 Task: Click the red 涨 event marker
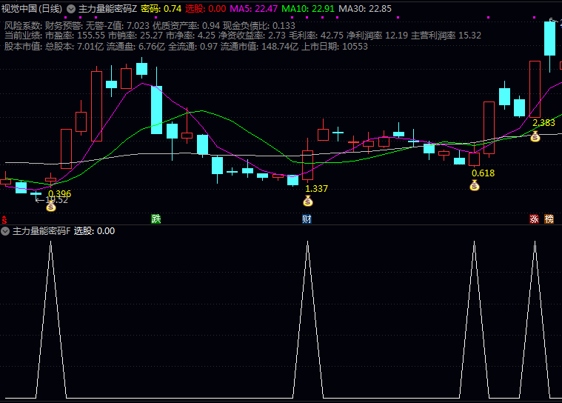tap(534, 219)
